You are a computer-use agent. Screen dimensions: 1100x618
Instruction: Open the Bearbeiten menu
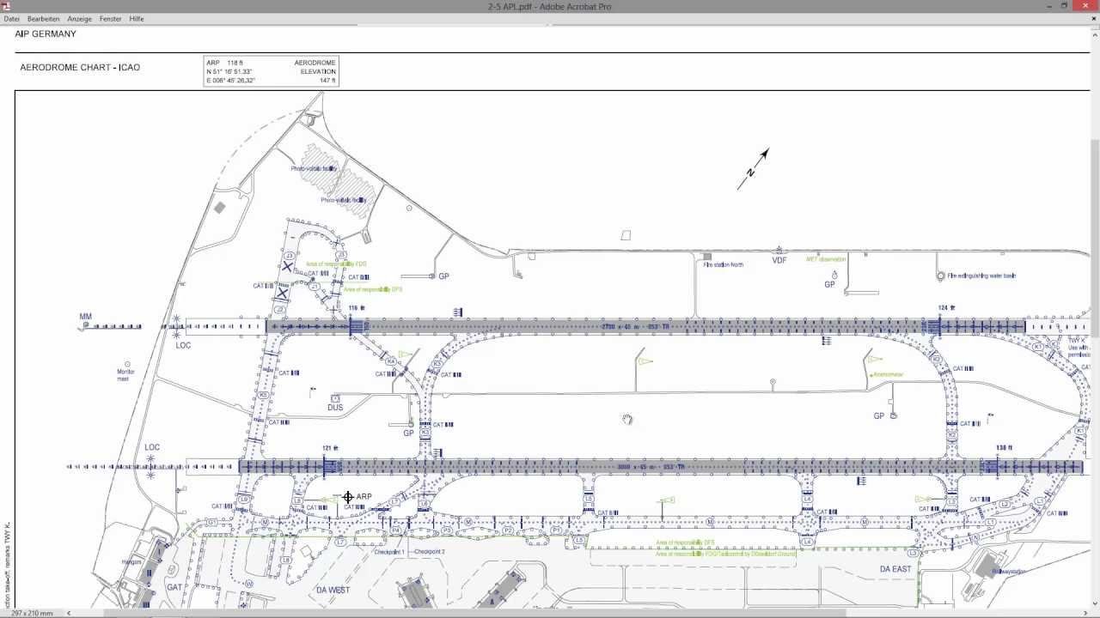tap(44, 19)
